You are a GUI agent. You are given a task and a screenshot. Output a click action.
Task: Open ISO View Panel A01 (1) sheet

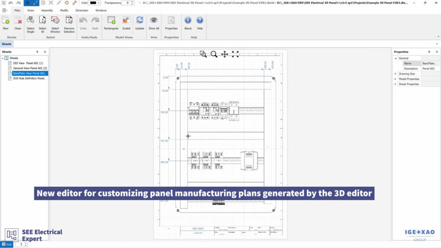[28, 63]
